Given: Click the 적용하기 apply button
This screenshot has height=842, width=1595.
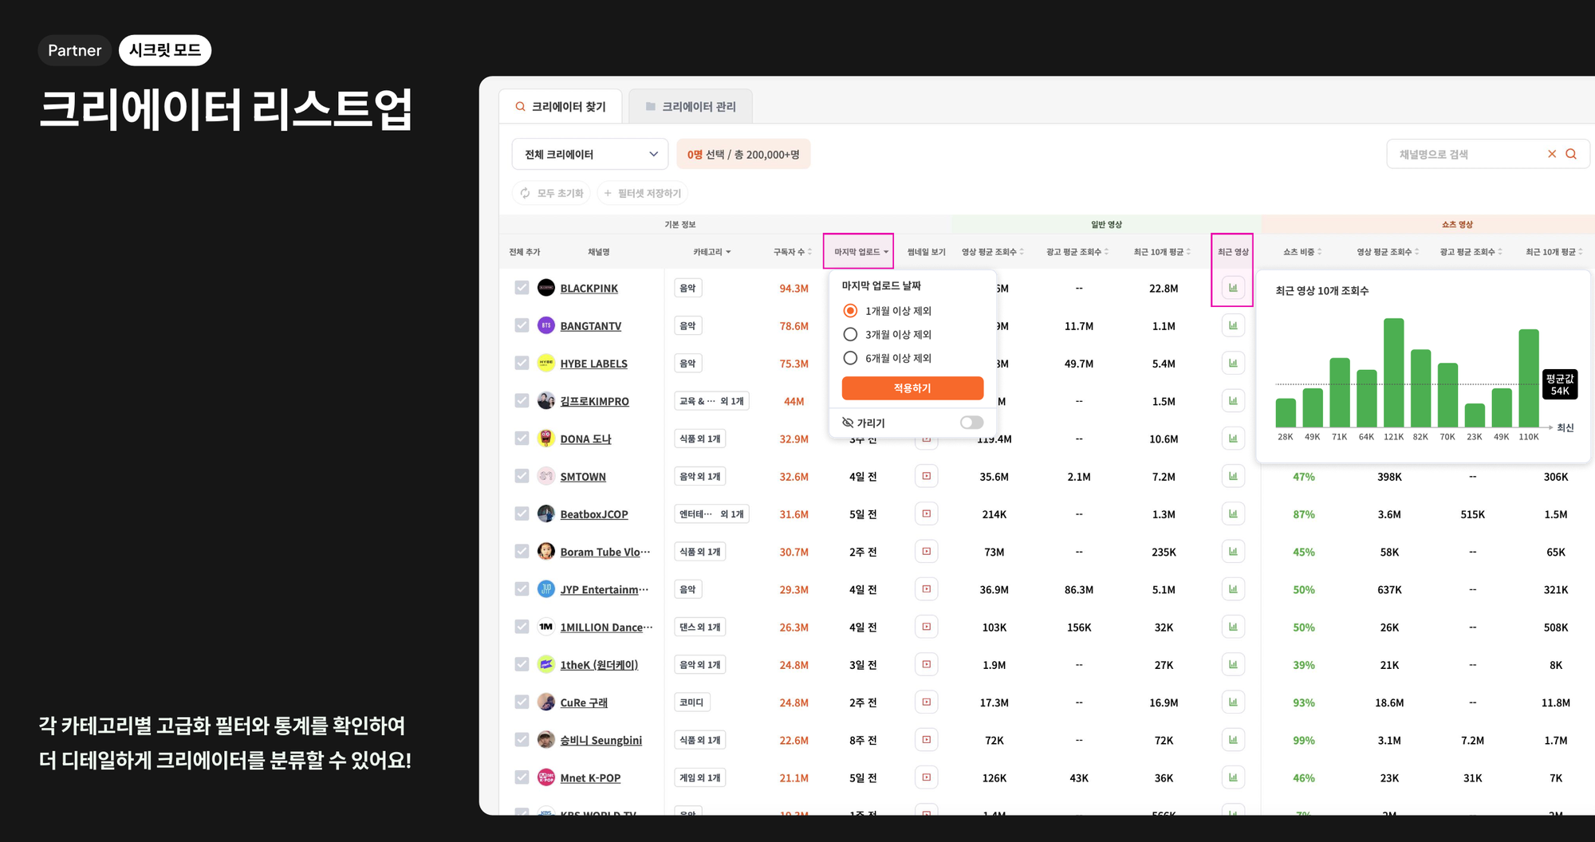Looking at the screenshot, I should pos(912,388).
